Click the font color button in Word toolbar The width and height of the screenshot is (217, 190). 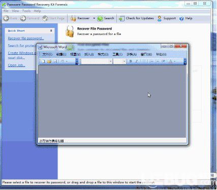click(x=171, y=61)
